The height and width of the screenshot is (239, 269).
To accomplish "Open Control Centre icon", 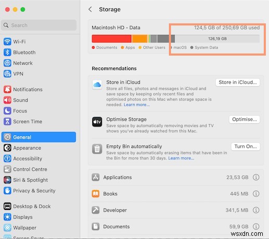I will [7, 169].
